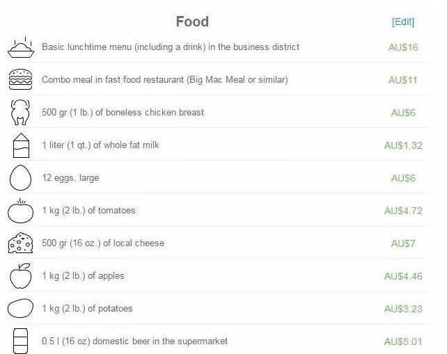Viewport: 447px width, 354px height.
Task: Open the Edit link for Food
Action: tap(403, 22)
